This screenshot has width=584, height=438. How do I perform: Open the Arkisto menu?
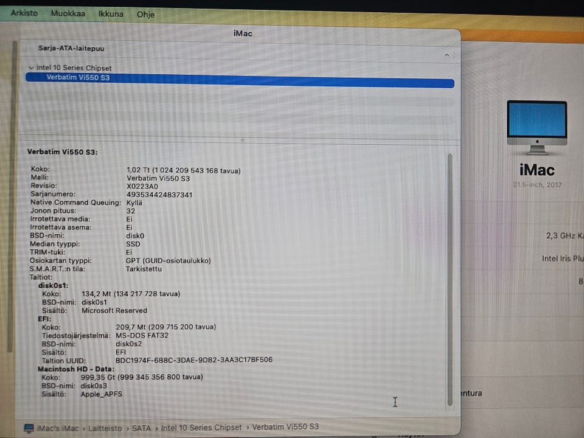pos(24,13)
